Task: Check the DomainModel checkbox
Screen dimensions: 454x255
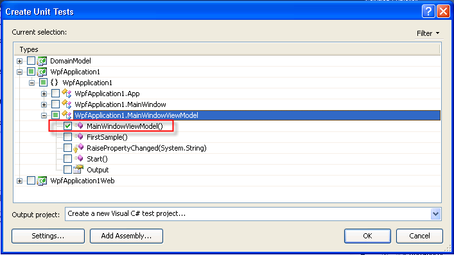Action: coord(31,61)
